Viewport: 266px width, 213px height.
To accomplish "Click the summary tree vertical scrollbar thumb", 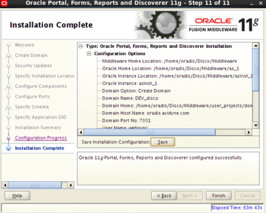I will pos(256,70).
